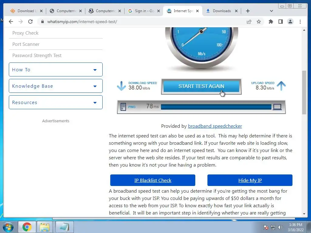Close the Download tab
The width and height of the screenshot is (311, 233).
coord(41,11)
